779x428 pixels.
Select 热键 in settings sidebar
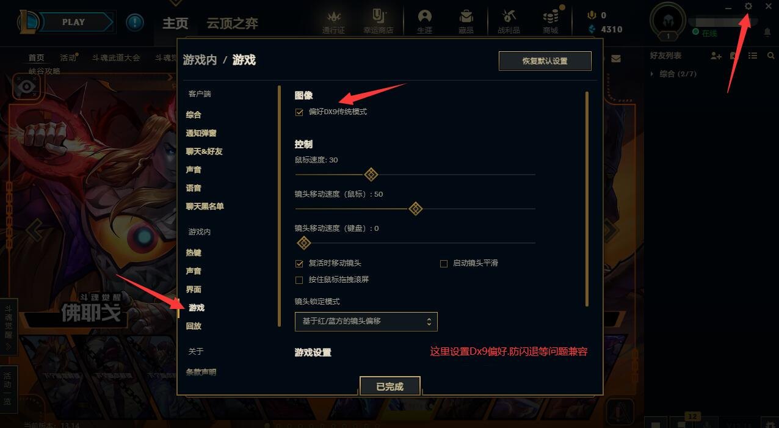[x=194, y=253]
